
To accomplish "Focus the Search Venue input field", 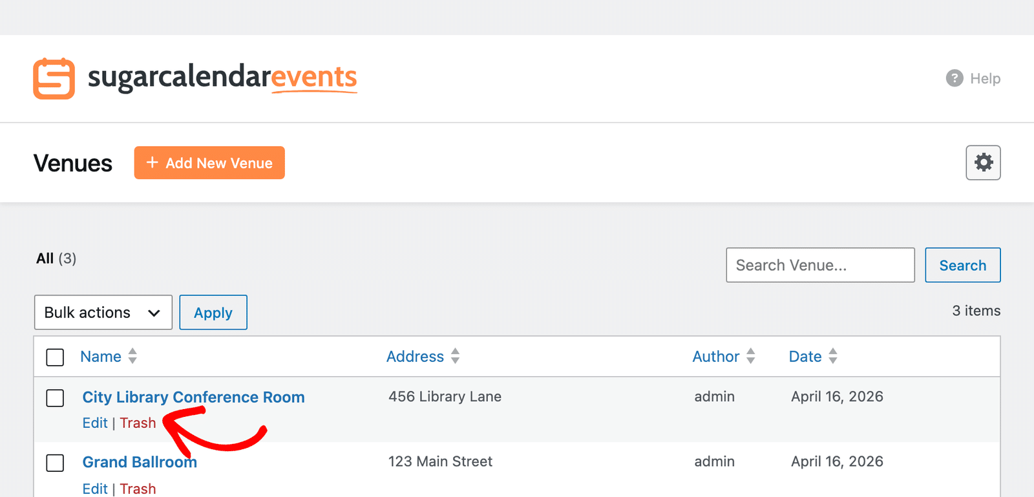I will (x=820, y=265).
